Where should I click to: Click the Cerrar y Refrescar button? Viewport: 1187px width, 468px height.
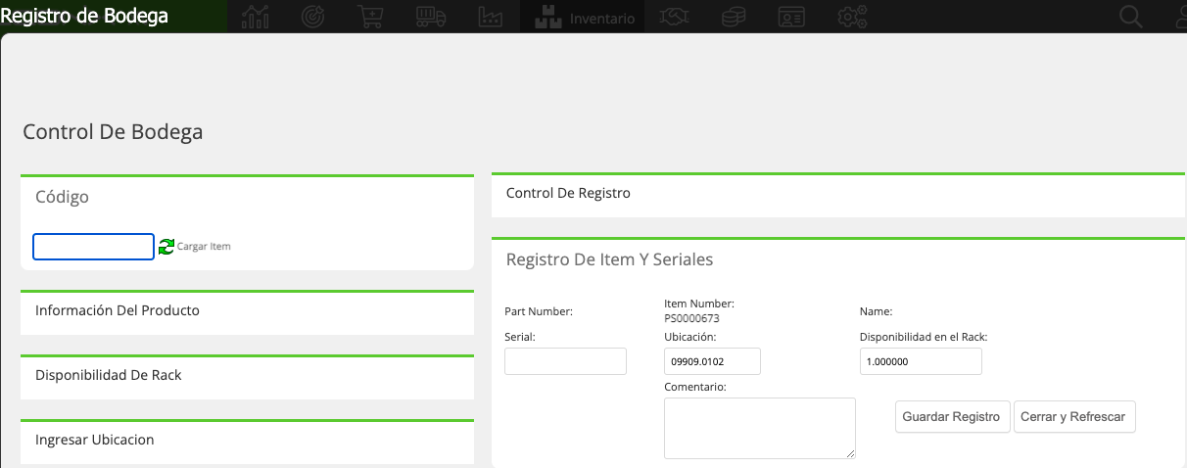point(1074,416)
